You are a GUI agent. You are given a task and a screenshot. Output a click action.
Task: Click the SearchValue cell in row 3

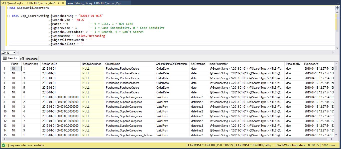pos(61,78)
